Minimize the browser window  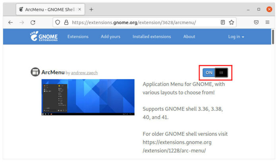248,10
